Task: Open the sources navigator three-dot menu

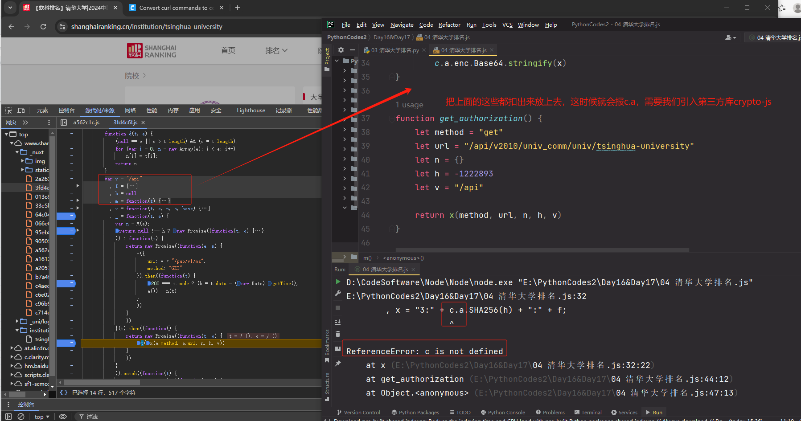Action: pyautogui.click(x=49, y=123)
